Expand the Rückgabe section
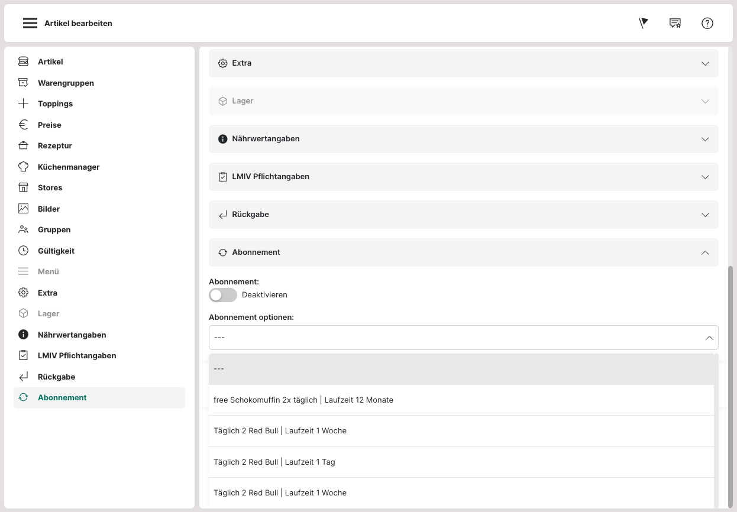Viewport: 737px width, 512px height. [x=463, y=215]
